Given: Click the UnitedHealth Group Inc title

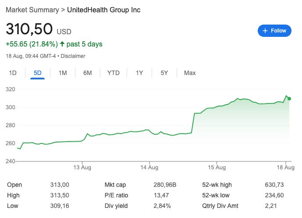Looking at the screenshot, I should tap(103, 10).
